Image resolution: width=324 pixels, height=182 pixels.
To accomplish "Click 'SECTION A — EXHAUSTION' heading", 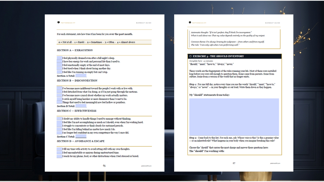I will point(75,50).
